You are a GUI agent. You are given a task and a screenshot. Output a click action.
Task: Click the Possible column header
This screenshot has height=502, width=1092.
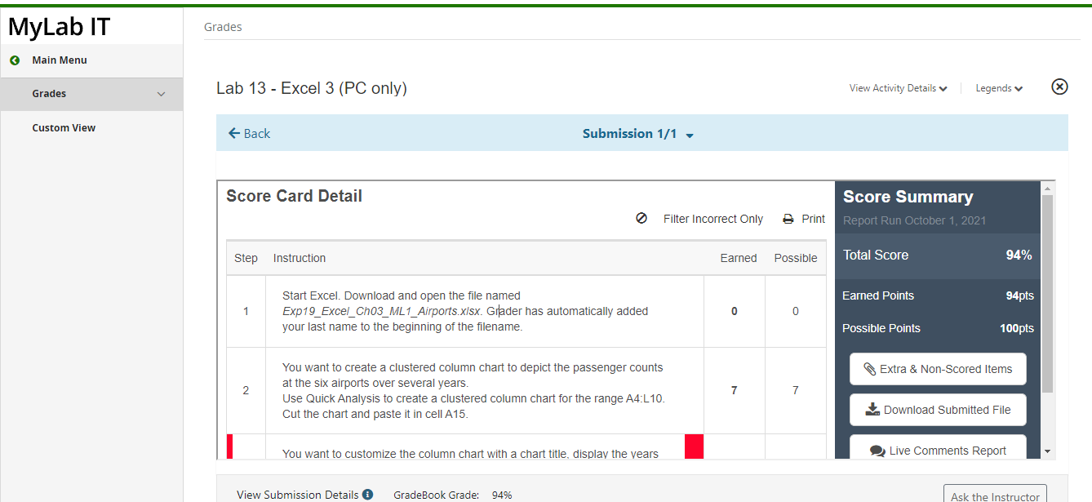pyautogui.click(x=796, y=258)
